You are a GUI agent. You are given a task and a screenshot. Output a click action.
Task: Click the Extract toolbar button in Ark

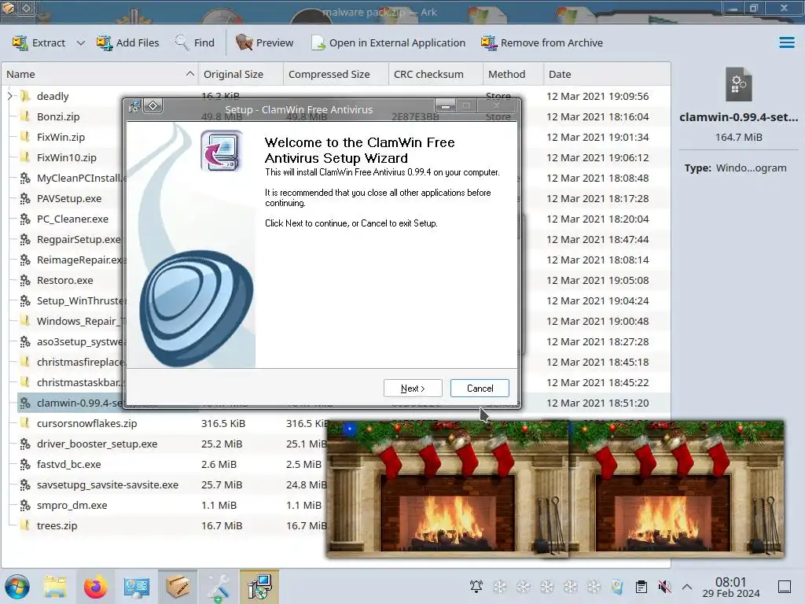[39, 42]
